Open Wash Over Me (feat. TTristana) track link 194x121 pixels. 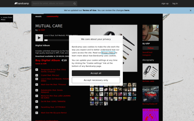(x=53, y=85)
